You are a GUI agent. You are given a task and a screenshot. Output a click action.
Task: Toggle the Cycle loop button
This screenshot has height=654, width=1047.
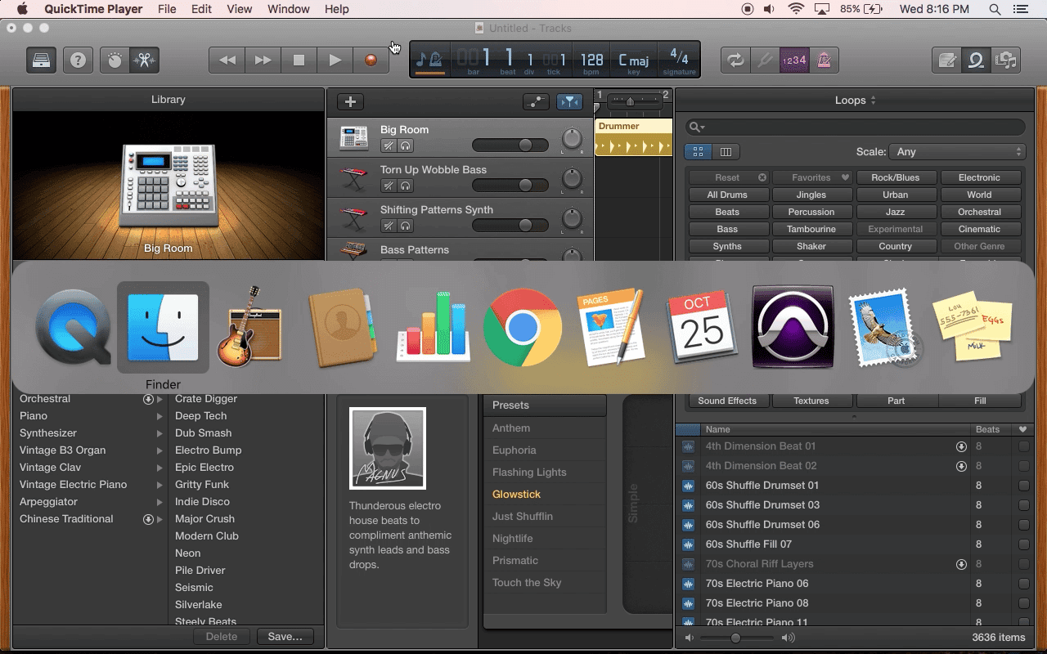click(736, 60)
